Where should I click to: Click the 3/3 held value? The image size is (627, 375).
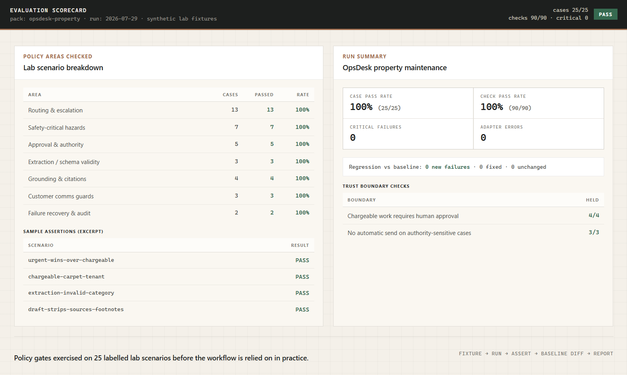pos(594,232)
